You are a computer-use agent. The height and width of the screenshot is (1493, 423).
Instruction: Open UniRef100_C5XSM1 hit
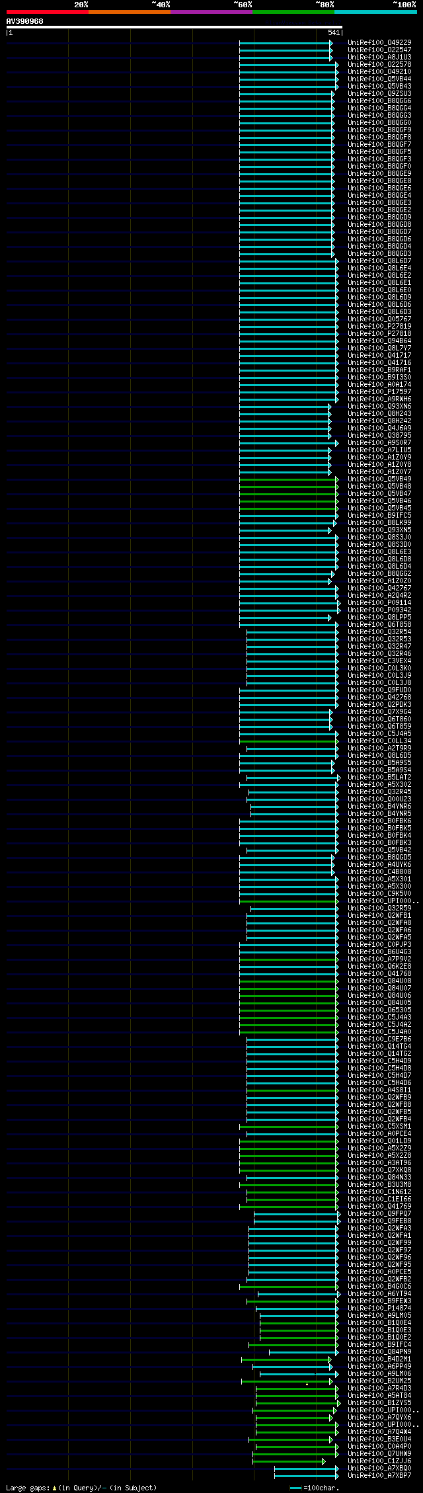pyautogui.click(x=379, y=1127)
